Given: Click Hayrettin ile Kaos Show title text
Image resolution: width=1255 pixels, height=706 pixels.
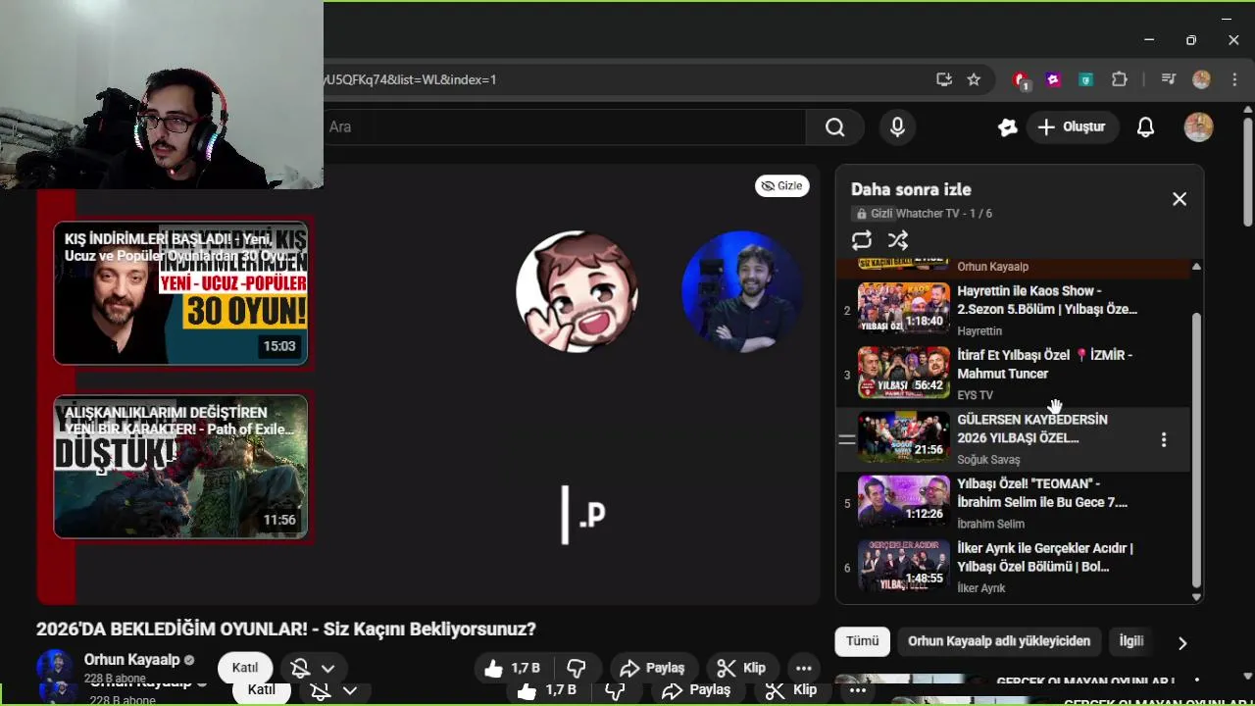Looking at the screenshot, I should click(1047, 300).
